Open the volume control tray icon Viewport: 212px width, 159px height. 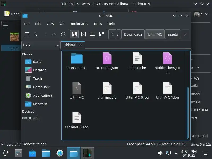click(160, 153)
